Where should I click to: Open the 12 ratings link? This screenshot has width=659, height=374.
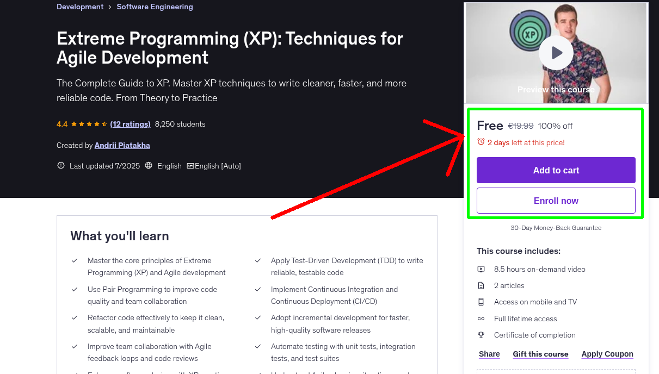[x=130, y=124]
